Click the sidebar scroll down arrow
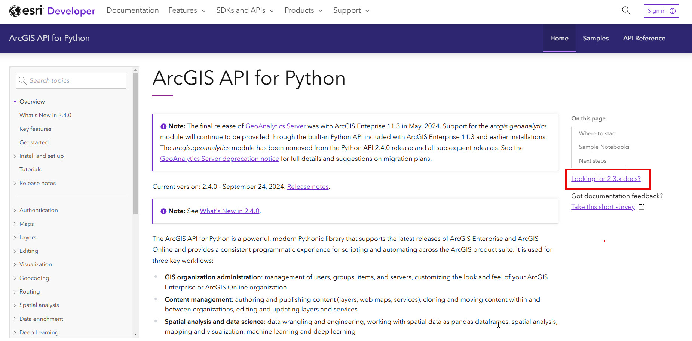This screenshot has height=341, width=692. coord(135,334)
